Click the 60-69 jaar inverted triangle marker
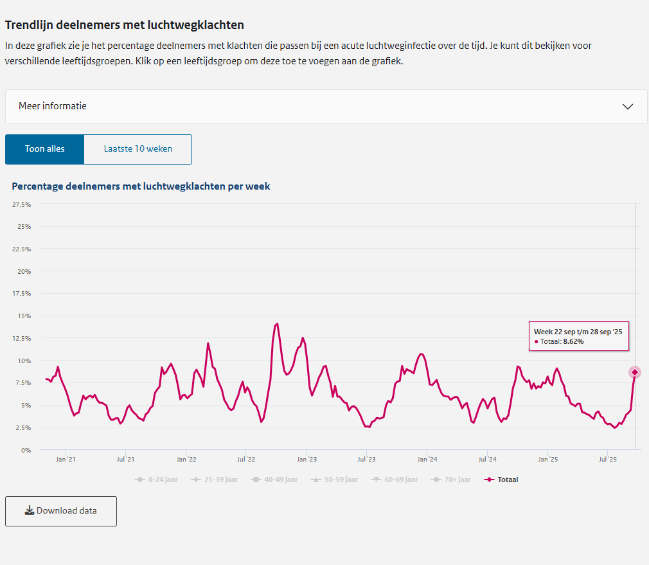Image resolution: width=649 pixels, height=565 pixels. click(376, 480)
